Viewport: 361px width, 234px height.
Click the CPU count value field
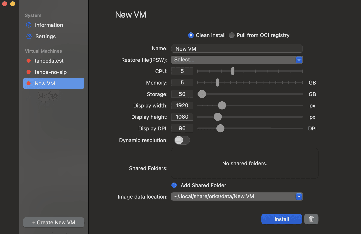(182, 71)
